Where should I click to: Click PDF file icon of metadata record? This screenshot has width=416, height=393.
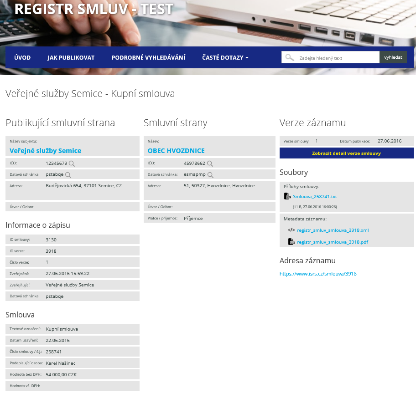point(291,241)
